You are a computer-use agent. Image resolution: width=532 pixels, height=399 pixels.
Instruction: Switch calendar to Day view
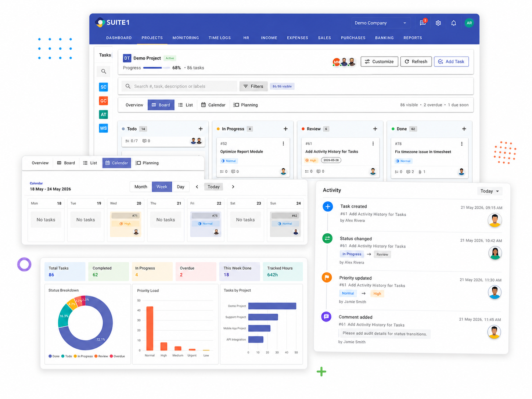[180, 187]
